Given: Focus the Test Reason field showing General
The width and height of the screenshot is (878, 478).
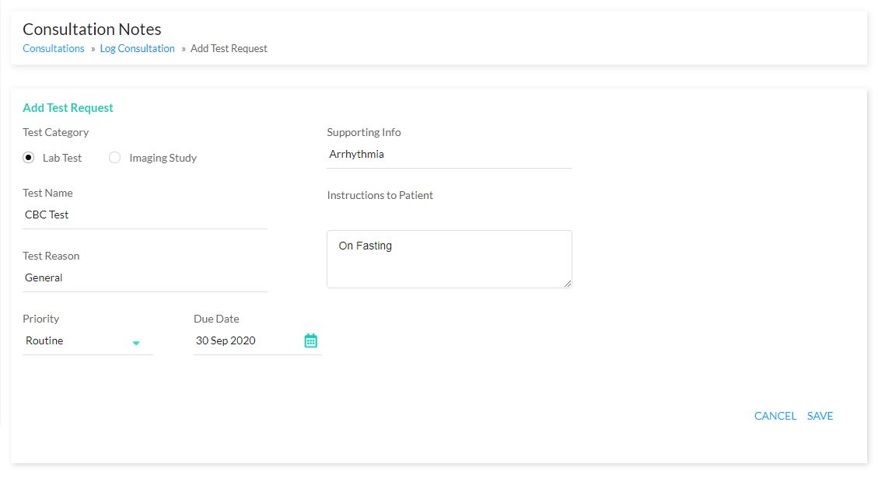Looking at the screenshot, I should point(145,277).
